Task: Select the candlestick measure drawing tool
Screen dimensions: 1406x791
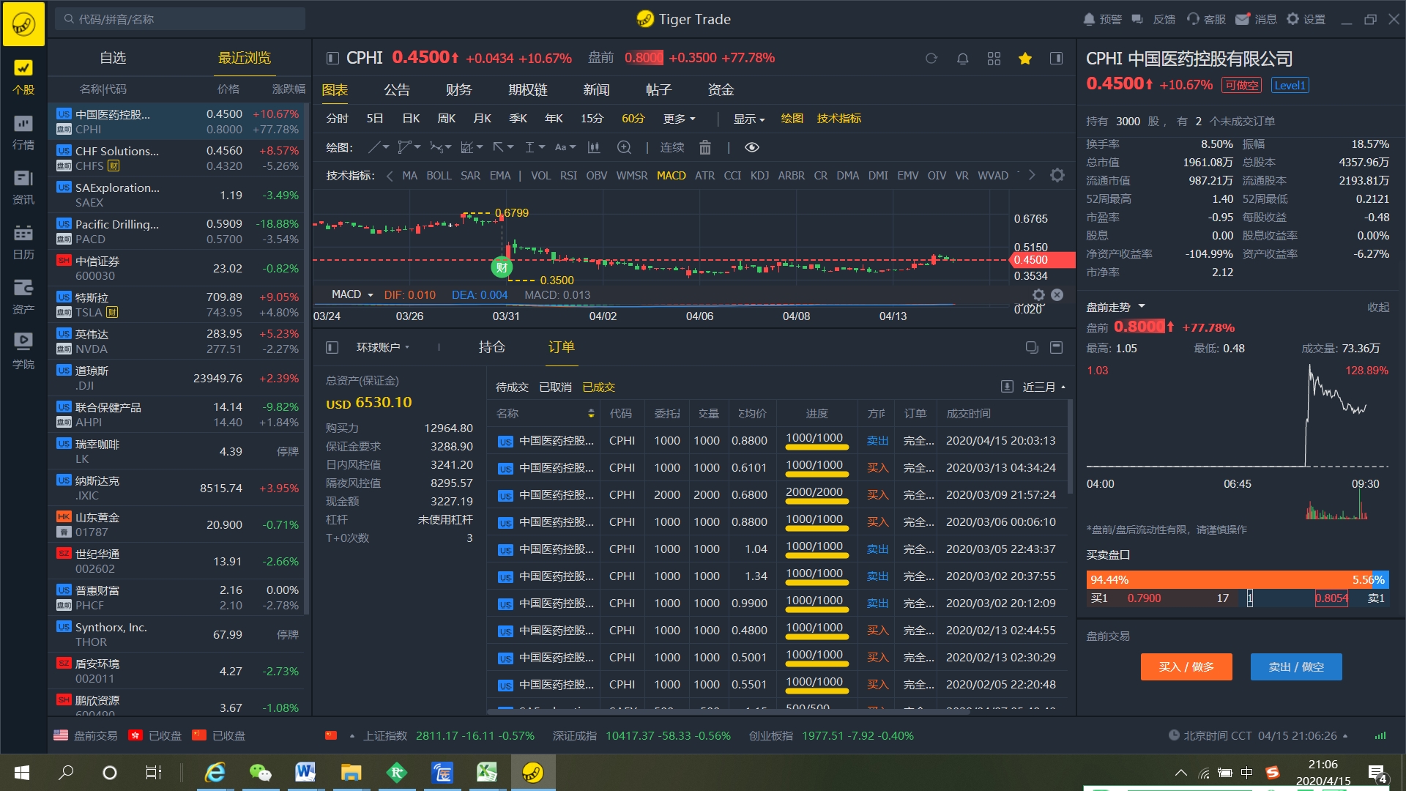Action: [594, 147]
